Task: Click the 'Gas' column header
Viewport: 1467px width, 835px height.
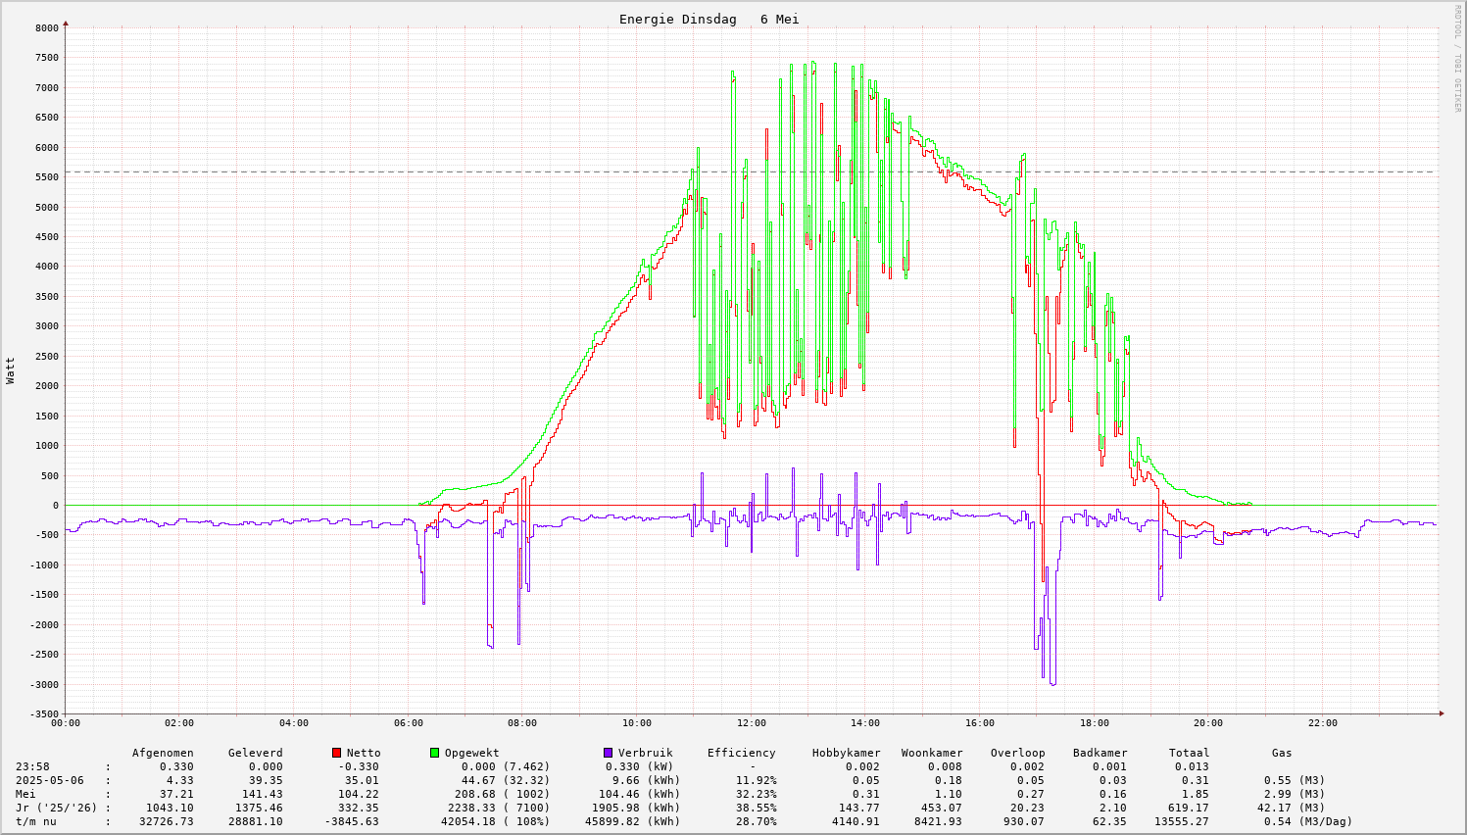Action: click(1282, 753)
